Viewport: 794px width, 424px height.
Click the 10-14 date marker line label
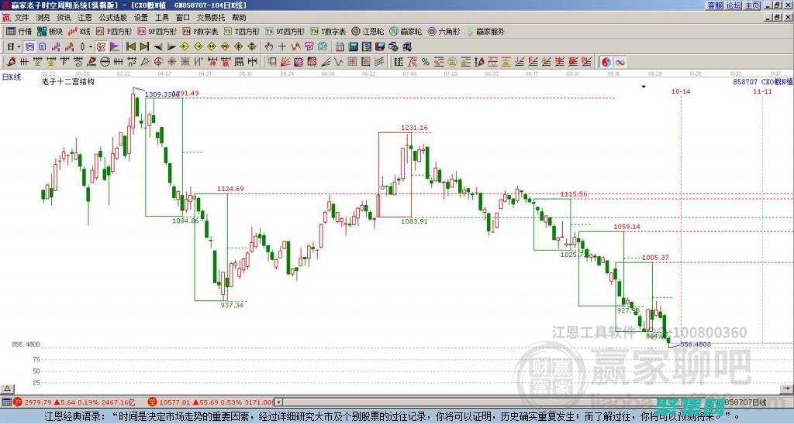[681, 91]
